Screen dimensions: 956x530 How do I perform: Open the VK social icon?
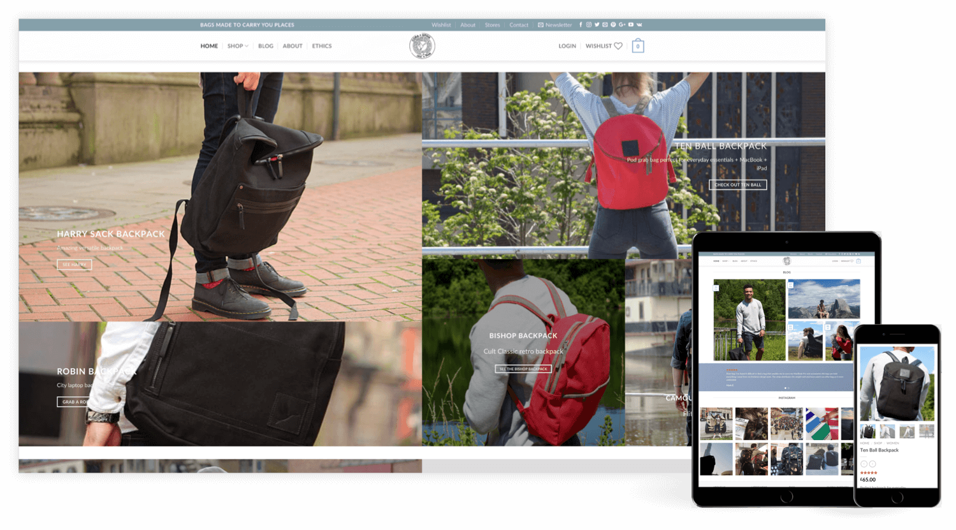click(x=639, y=25)
